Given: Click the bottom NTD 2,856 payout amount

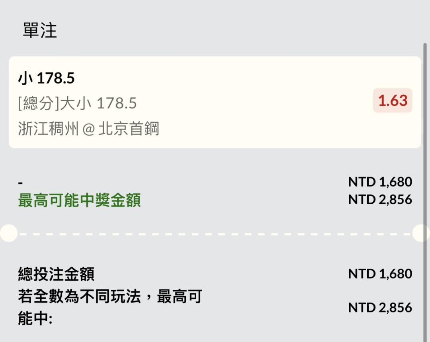Looking at the screenshot, I should (380, 308).
